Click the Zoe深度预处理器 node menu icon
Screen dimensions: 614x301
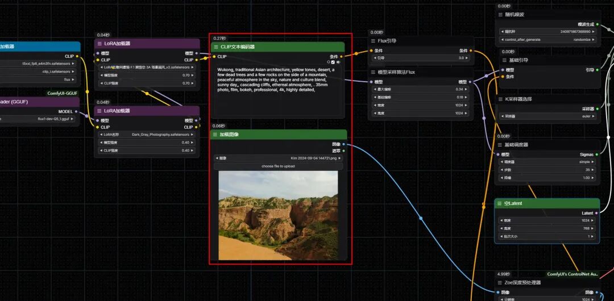[500, 283]
